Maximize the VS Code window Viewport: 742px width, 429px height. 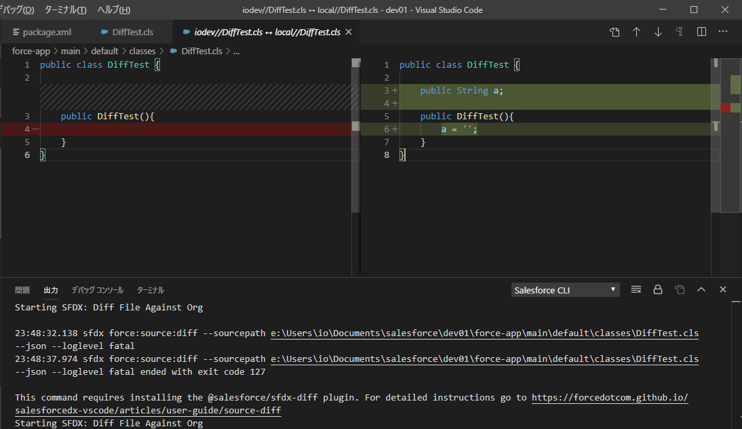click(x=694, y=9)
